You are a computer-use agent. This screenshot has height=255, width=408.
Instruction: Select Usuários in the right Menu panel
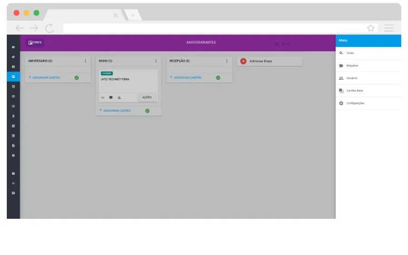click(368, 78)
